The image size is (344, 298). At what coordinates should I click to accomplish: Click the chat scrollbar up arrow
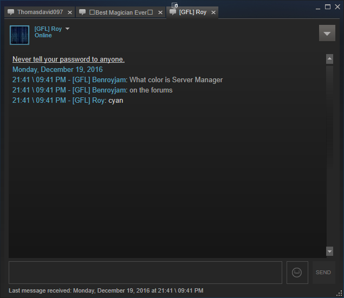pyautogui.click(x=329, y=59)
